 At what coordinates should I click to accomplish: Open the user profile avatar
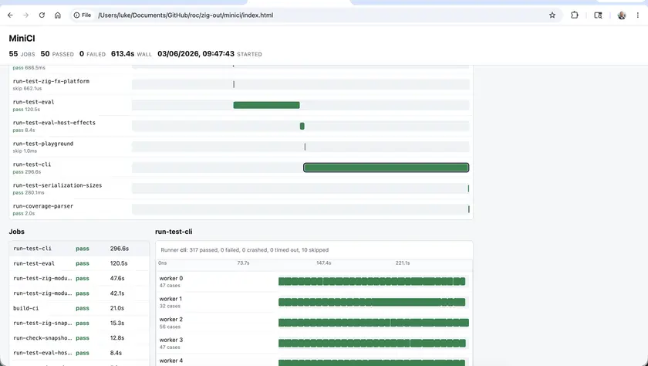coord(622,15)
